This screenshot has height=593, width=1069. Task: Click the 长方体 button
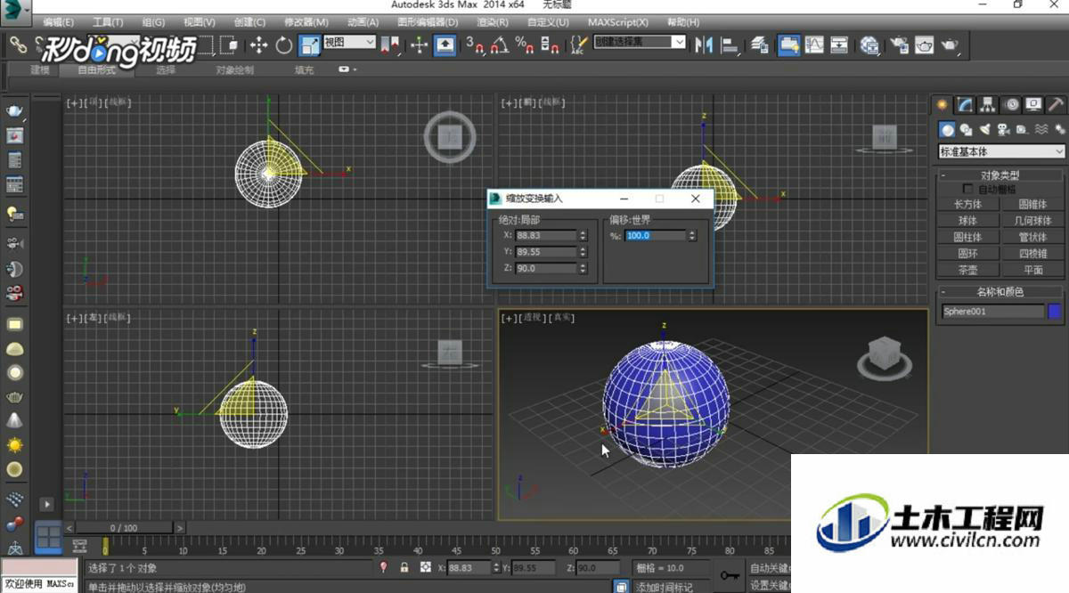(x=968, y=204)
